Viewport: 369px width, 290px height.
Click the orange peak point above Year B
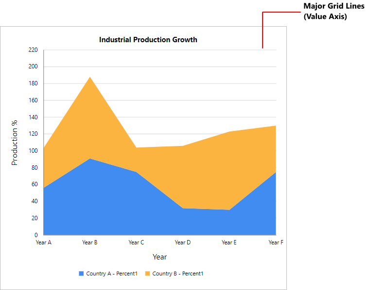[90, 77]
